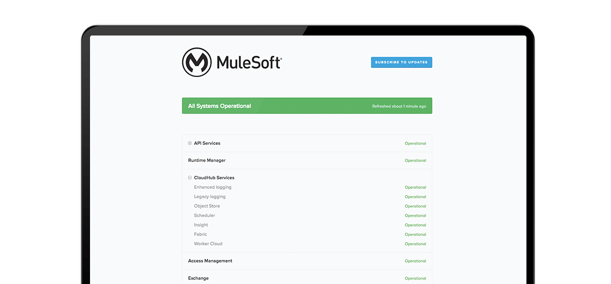Click Operational status for Object Store
This screenshot has width=611, height=284.
coord(415,206)
